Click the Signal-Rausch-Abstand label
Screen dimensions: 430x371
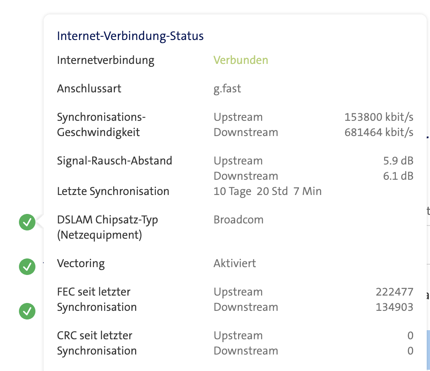coord(115,161)
